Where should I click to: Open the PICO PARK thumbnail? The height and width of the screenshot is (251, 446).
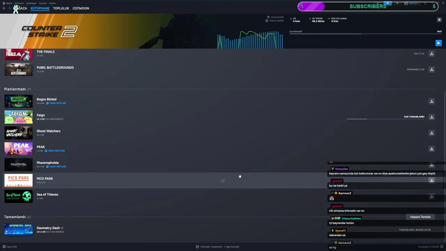(18, 181)
